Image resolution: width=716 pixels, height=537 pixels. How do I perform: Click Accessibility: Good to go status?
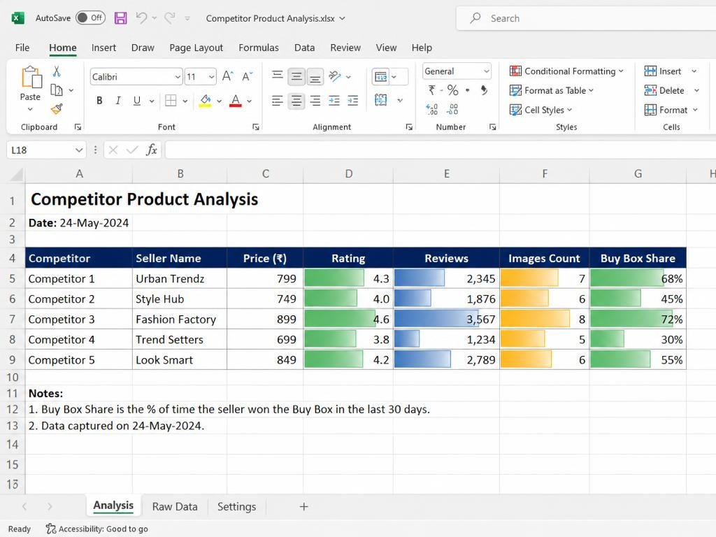click(96, 529)
